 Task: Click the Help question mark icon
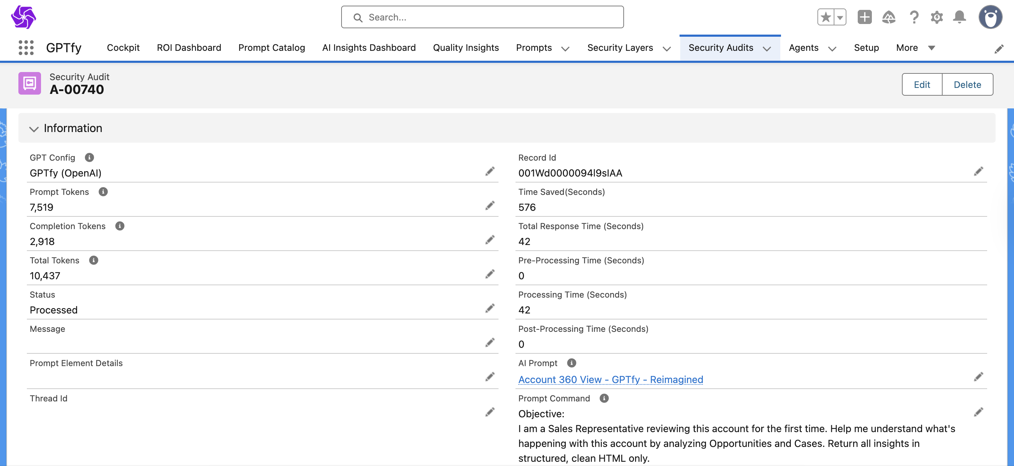coord(914,17)
